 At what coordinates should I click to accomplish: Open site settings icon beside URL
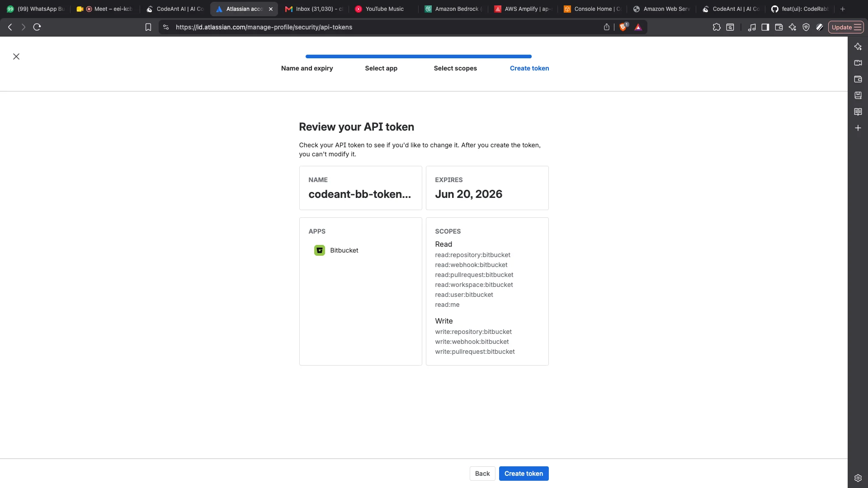(x=166, y=27)
